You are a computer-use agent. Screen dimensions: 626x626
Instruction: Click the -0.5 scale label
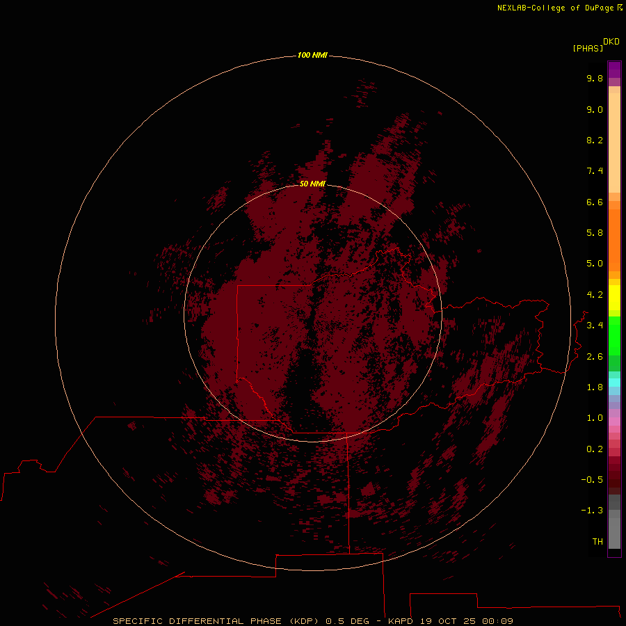pos(592,480)
